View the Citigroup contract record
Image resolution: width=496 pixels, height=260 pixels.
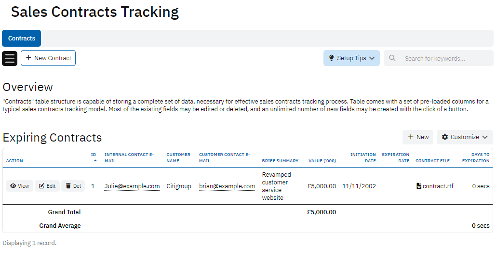20,186
